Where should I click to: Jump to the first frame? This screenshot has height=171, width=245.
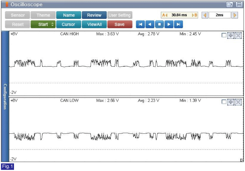[x=140, y=24]
